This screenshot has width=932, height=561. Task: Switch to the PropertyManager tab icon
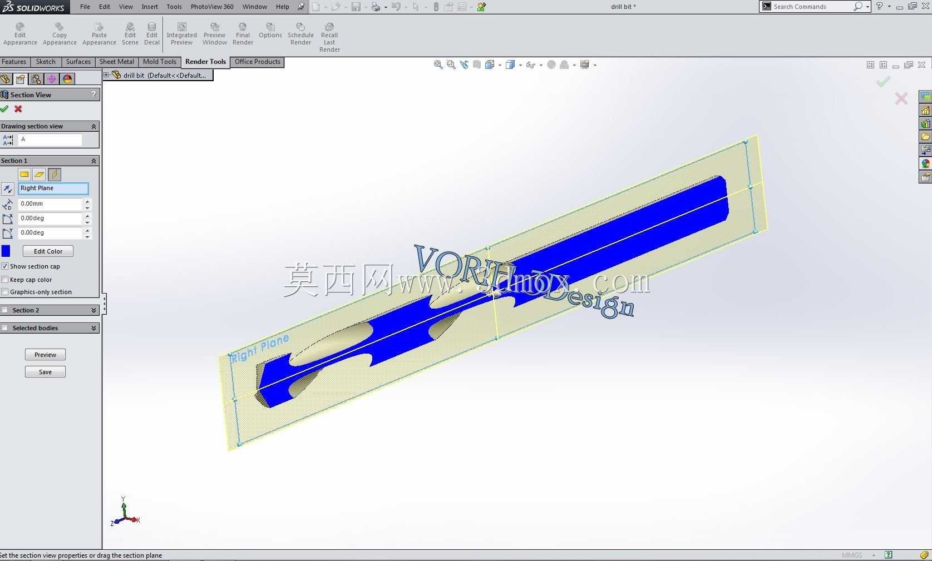pyautogui.click(x=21, y=79)
